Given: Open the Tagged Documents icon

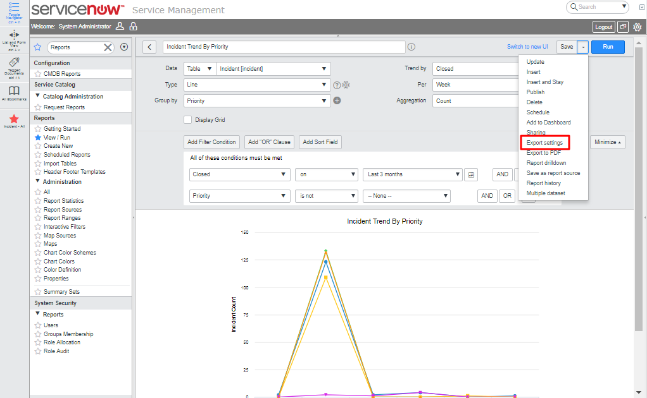Looking at the screenshot, I should [14, 63].
